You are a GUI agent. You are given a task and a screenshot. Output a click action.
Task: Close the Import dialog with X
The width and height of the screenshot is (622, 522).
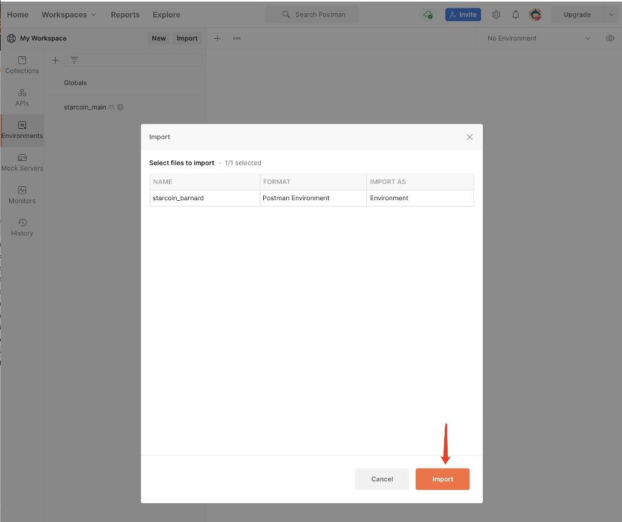pyautogui.click(x=470, y=137)
